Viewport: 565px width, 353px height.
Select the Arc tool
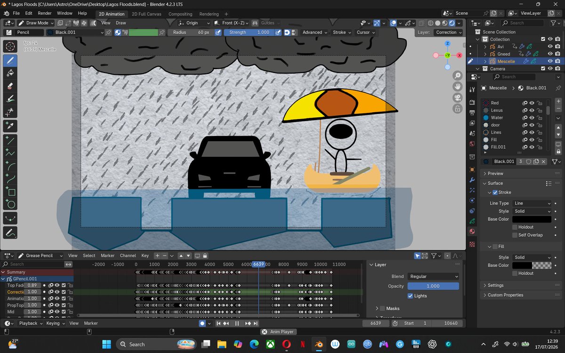(x=10, y=166)
